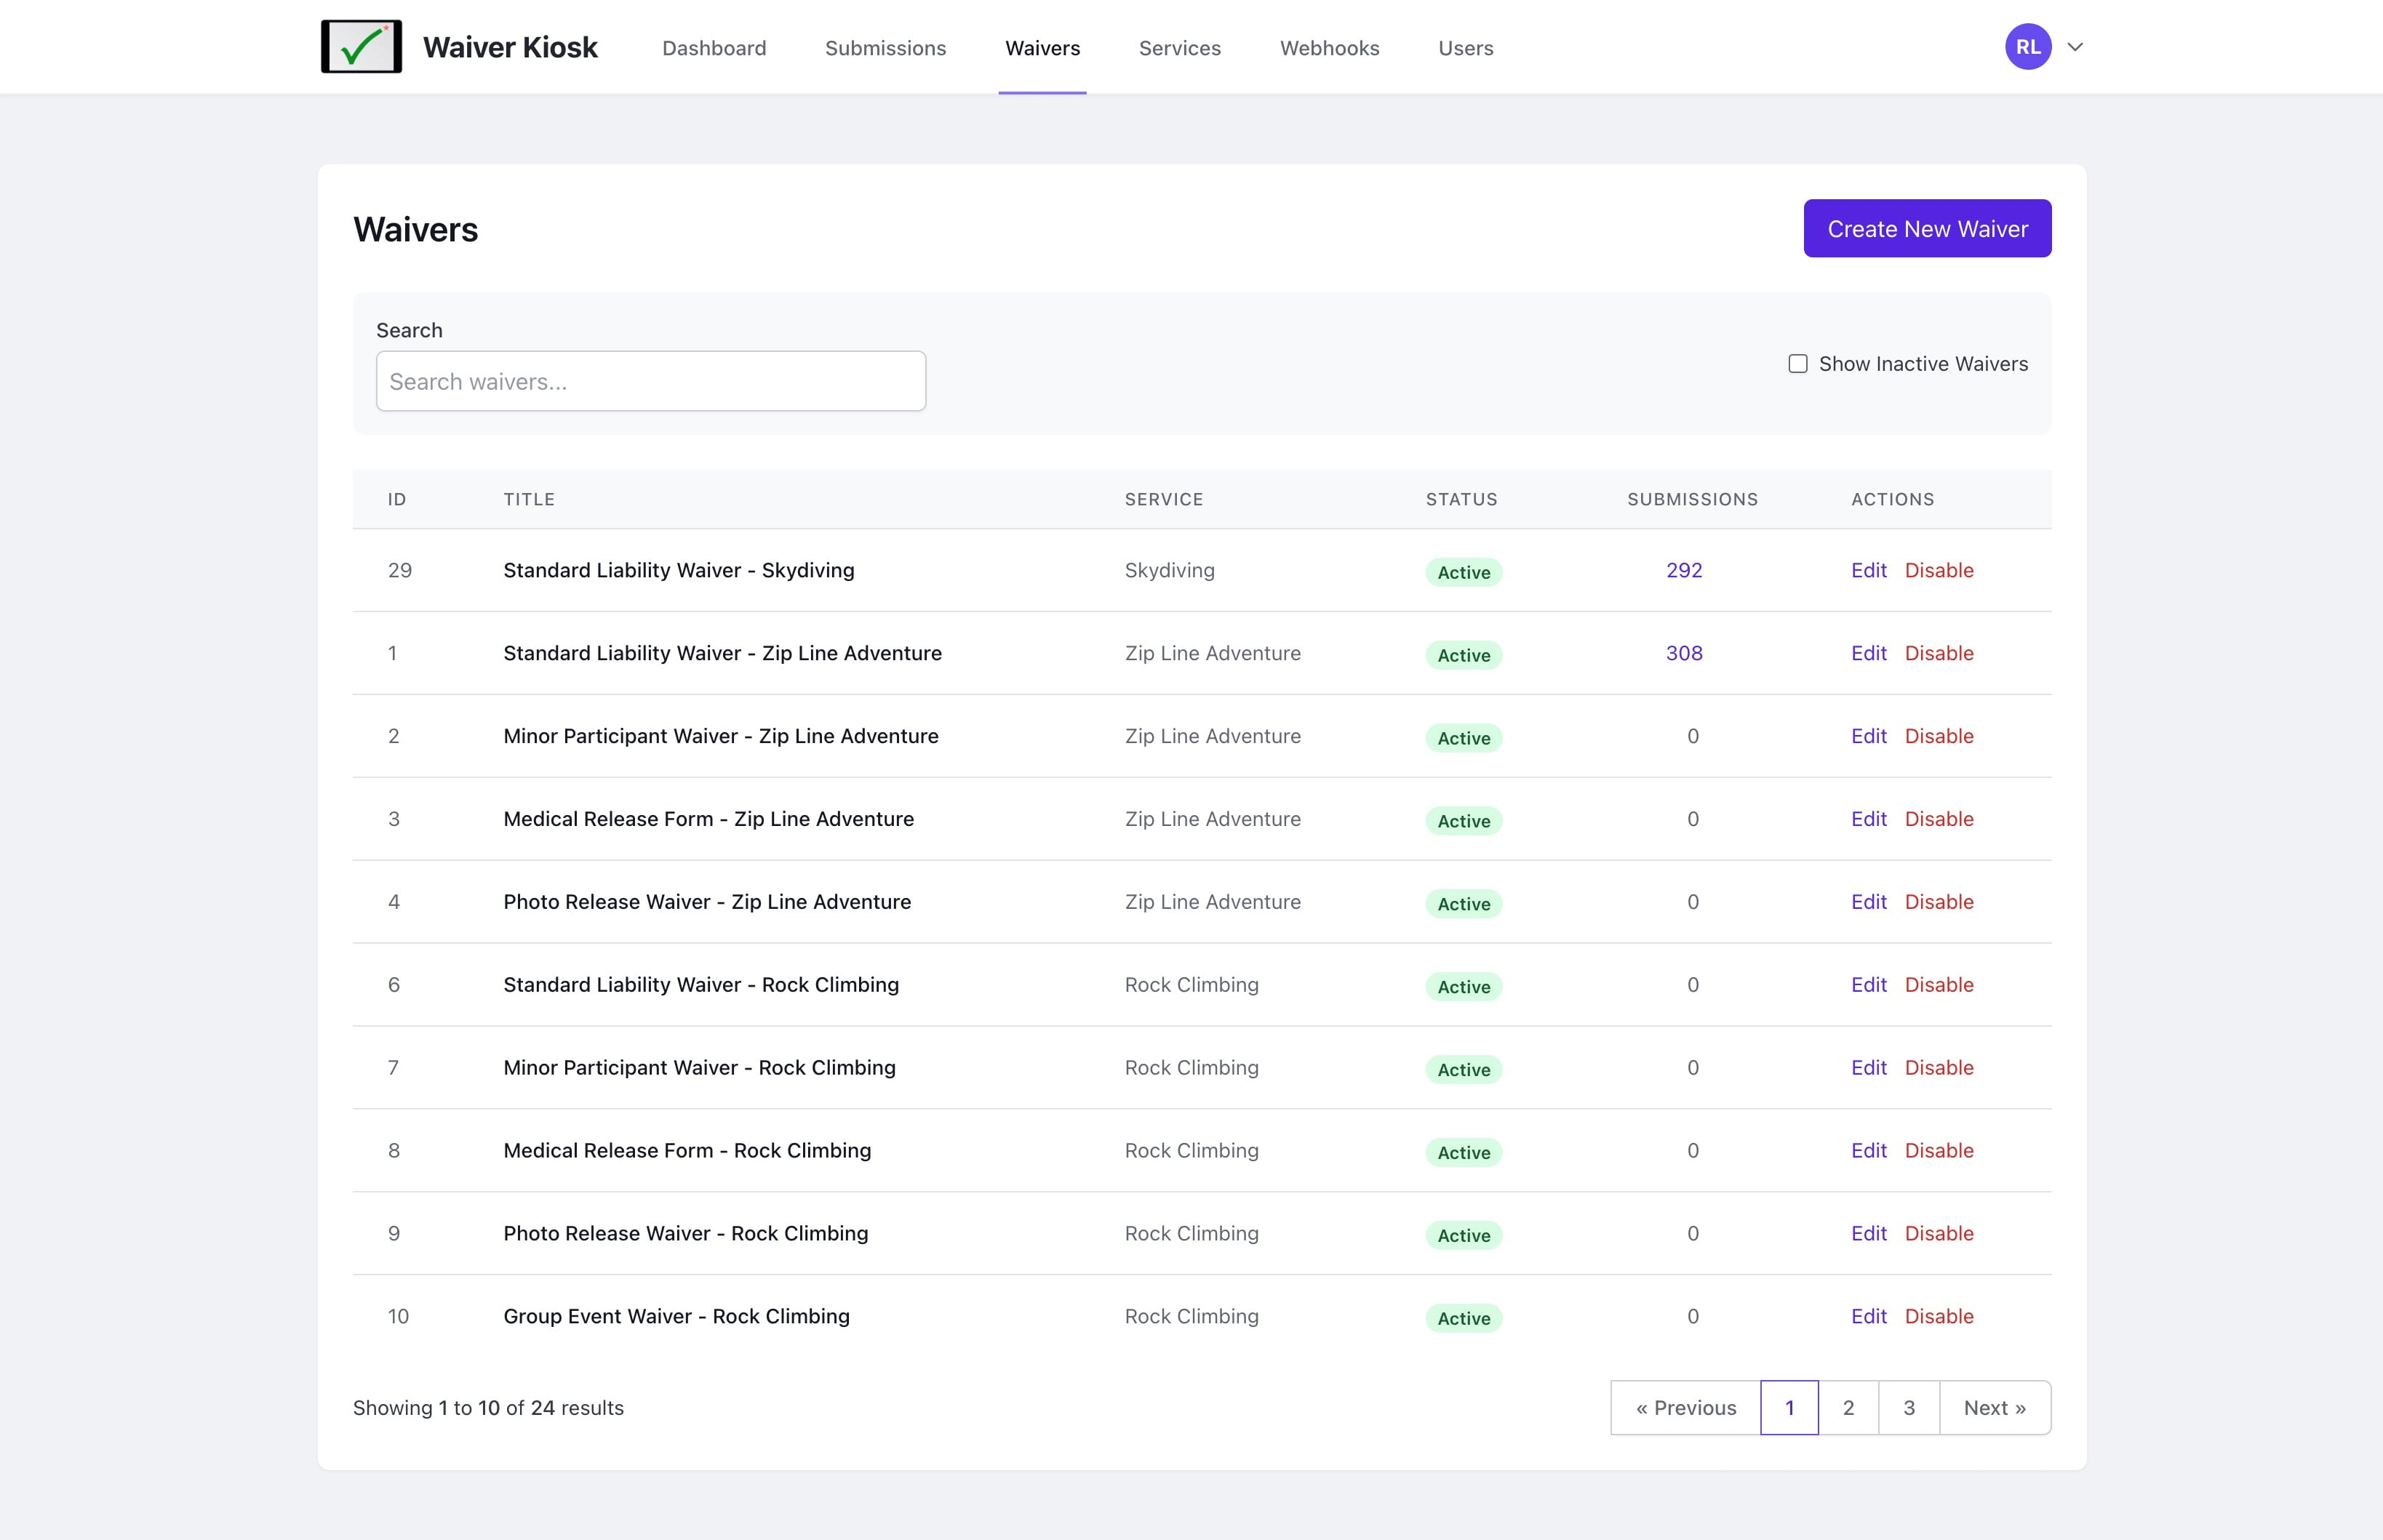Enable Show Inactive Waivers checkbox
Viewport: 2383px width, 1540px height.
(1797, 364)
